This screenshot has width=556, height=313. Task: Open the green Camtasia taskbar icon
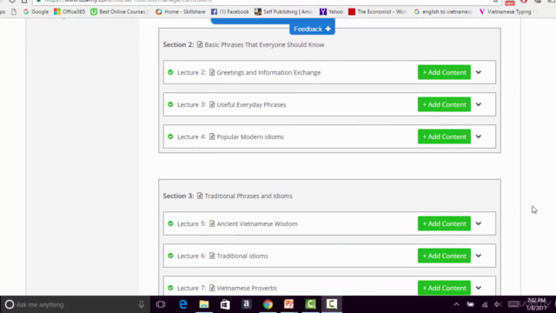coord(310,304)
